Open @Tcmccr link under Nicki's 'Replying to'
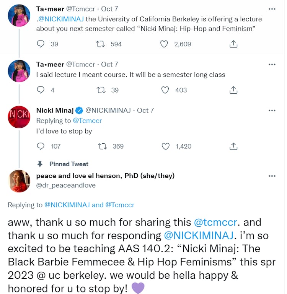Screen dimensions: 287x294 (x=87, y=120)
